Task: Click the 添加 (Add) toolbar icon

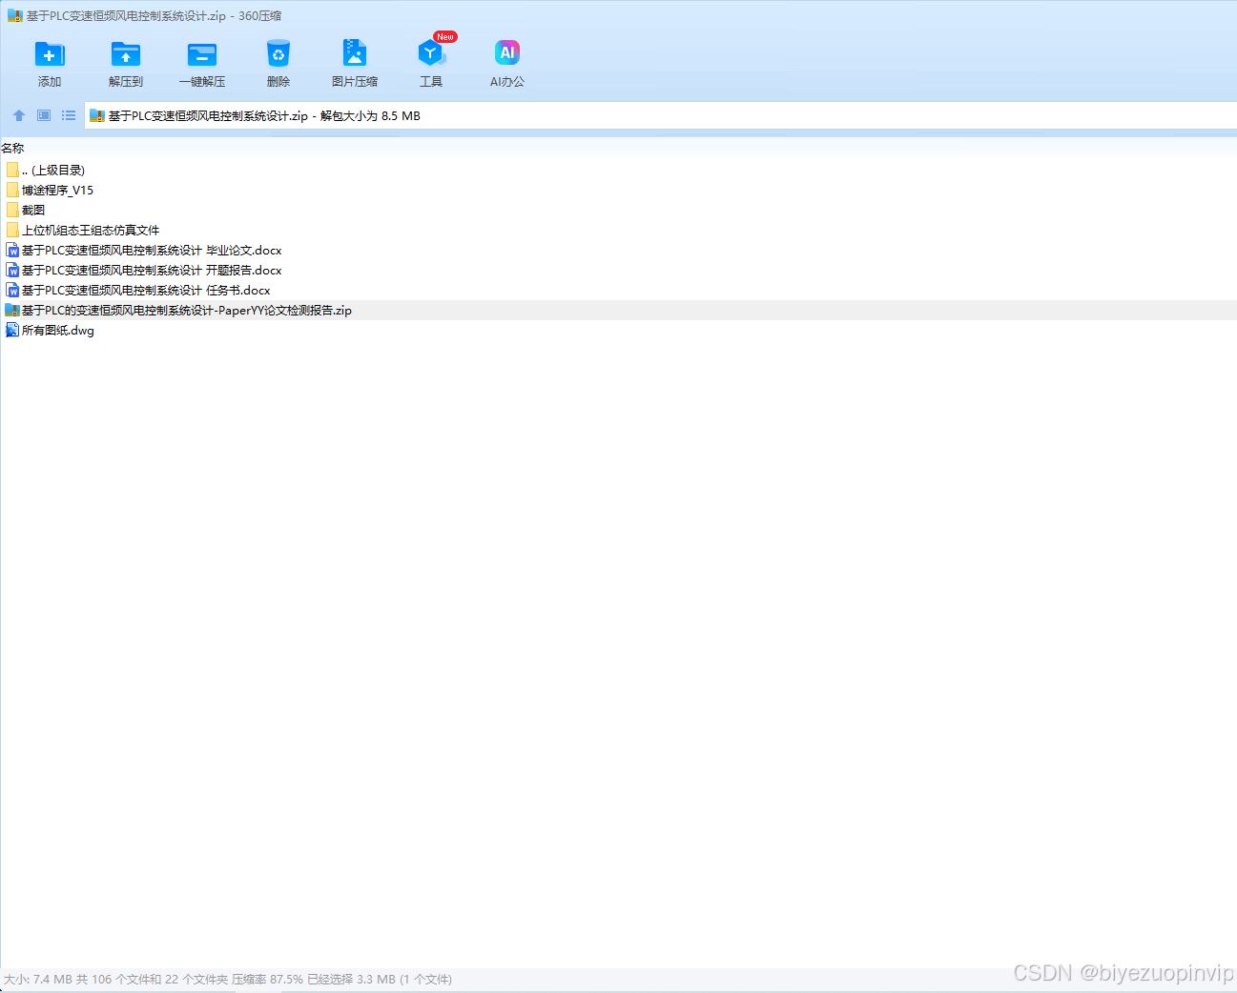Action: point(50,54)
